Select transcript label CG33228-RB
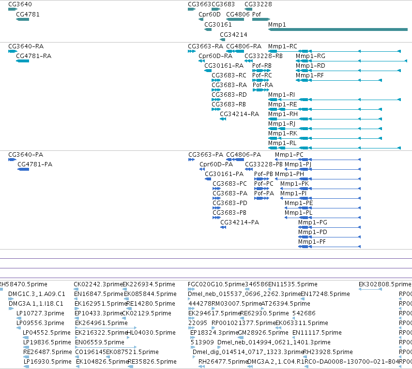Viewport: 412px width, 369px height. coord(263,56)
